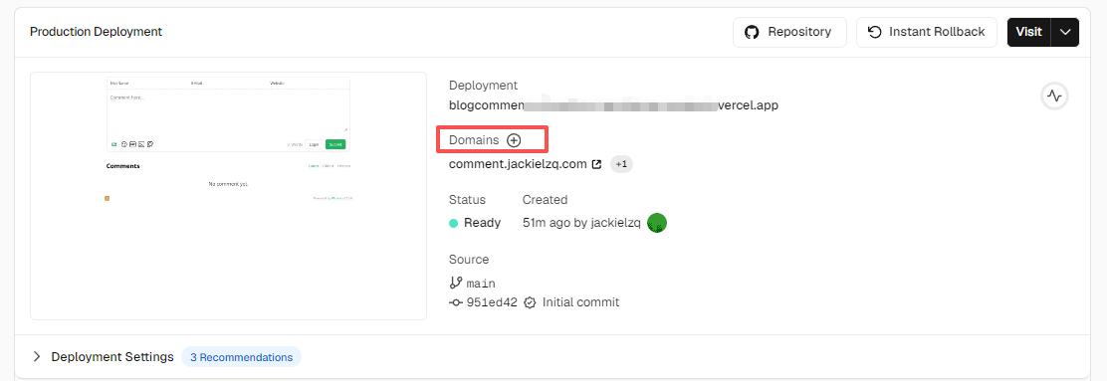Open the 3 Recommendations badge

(x=242, y=357)
